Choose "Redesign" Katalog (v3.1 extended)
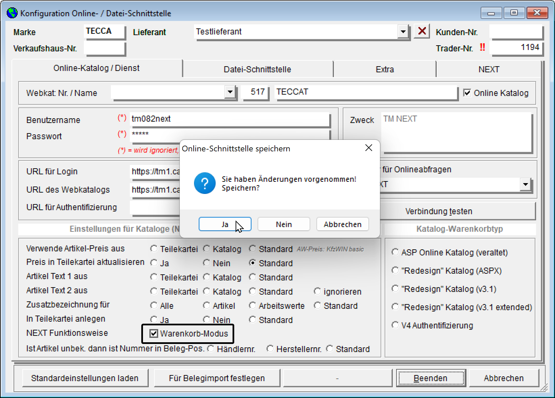Screen dimensions: 555x398 [395, 307]
